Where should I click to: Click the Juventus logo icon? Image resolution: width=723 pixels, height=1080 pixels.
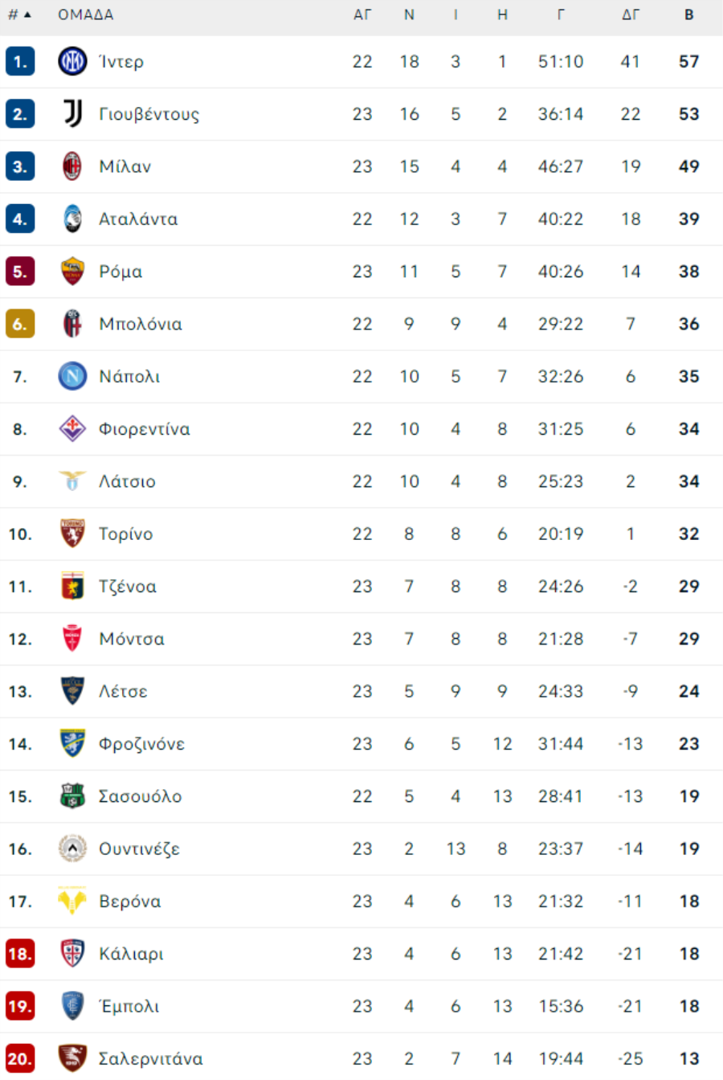[x=72, y=113]
